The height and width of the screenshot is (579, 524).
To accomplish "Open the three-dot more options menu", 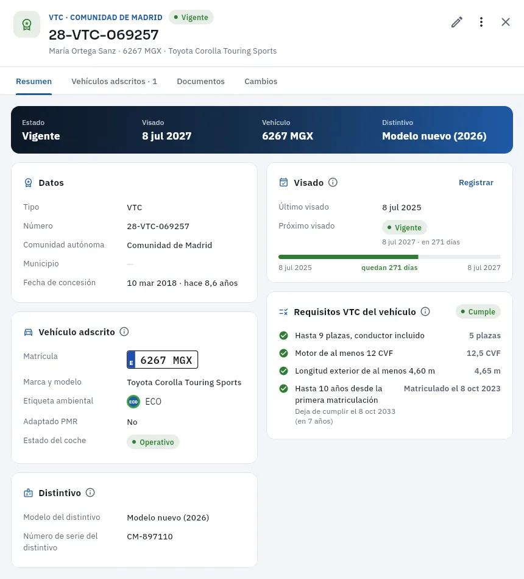I will click(481, 22).
